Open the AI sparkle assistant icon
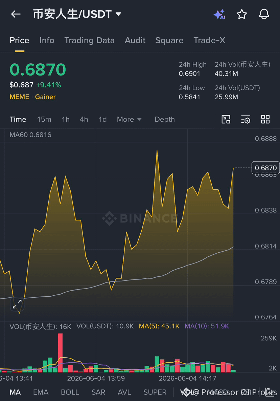 pos(219,14)
